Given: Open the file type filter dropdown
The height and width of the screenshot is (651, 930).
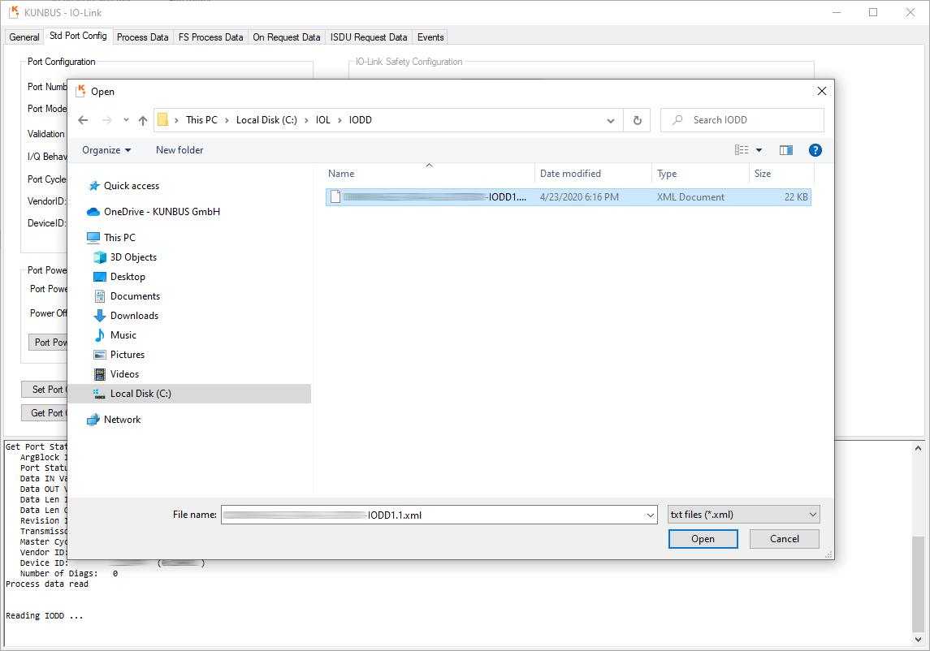Looking at the screenshot, I should pos(743,515).
